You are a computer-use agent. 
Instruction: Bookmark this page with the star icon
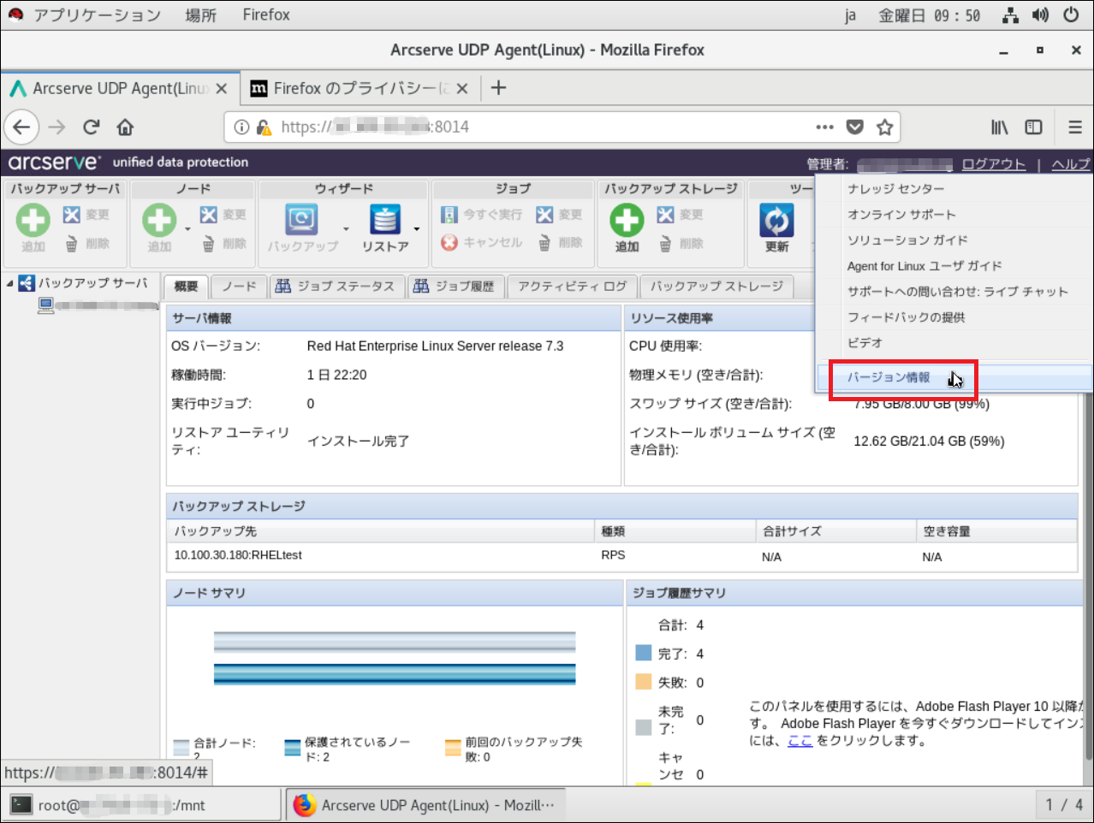point(884,127)
